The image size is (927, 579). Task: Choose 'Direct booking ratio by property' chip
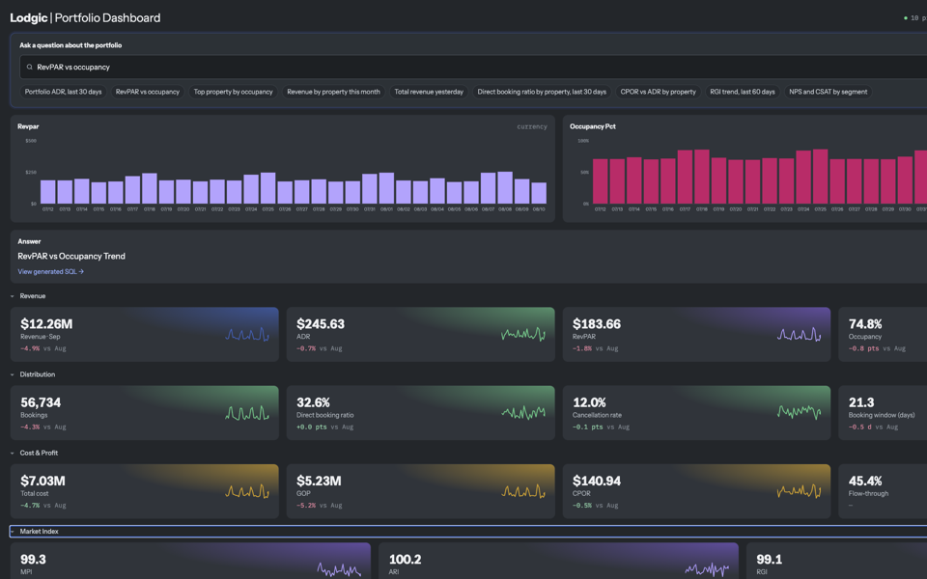[x=542, y=92]
